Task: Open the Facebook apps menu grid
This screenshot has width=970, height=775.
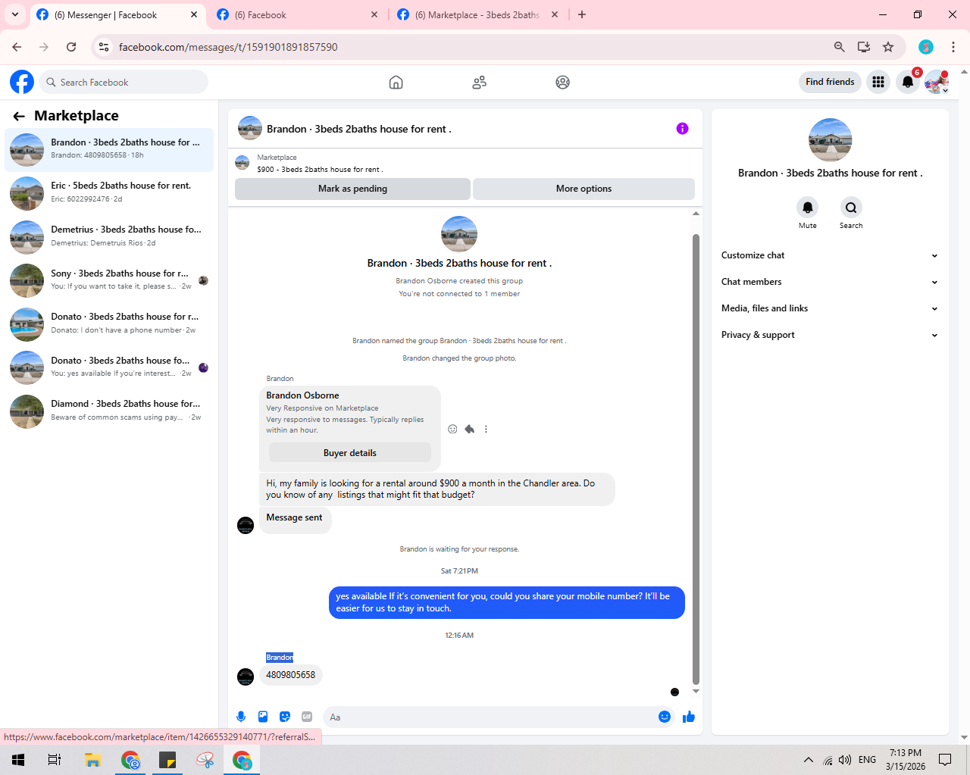Action: point(878,82)
